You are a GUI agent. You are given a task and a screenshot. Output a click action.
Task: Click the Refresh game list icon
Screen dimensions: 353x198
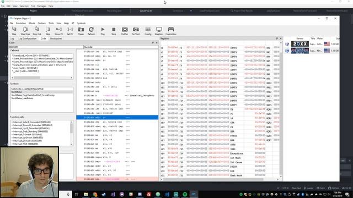click(x=91, y=31)
